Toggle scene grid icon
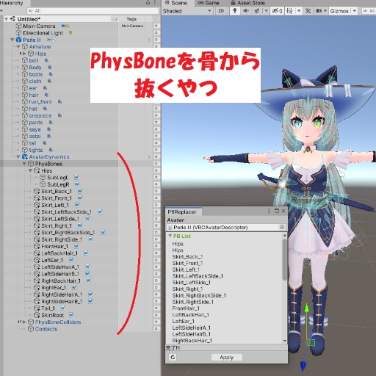This screenshot has width=376, height=376. 289,11
